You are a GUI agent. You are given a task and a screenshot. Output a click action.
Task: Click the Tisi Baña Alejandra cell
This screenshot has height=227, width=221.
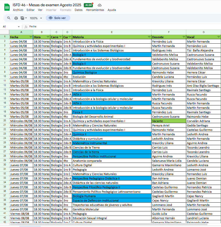204,50
